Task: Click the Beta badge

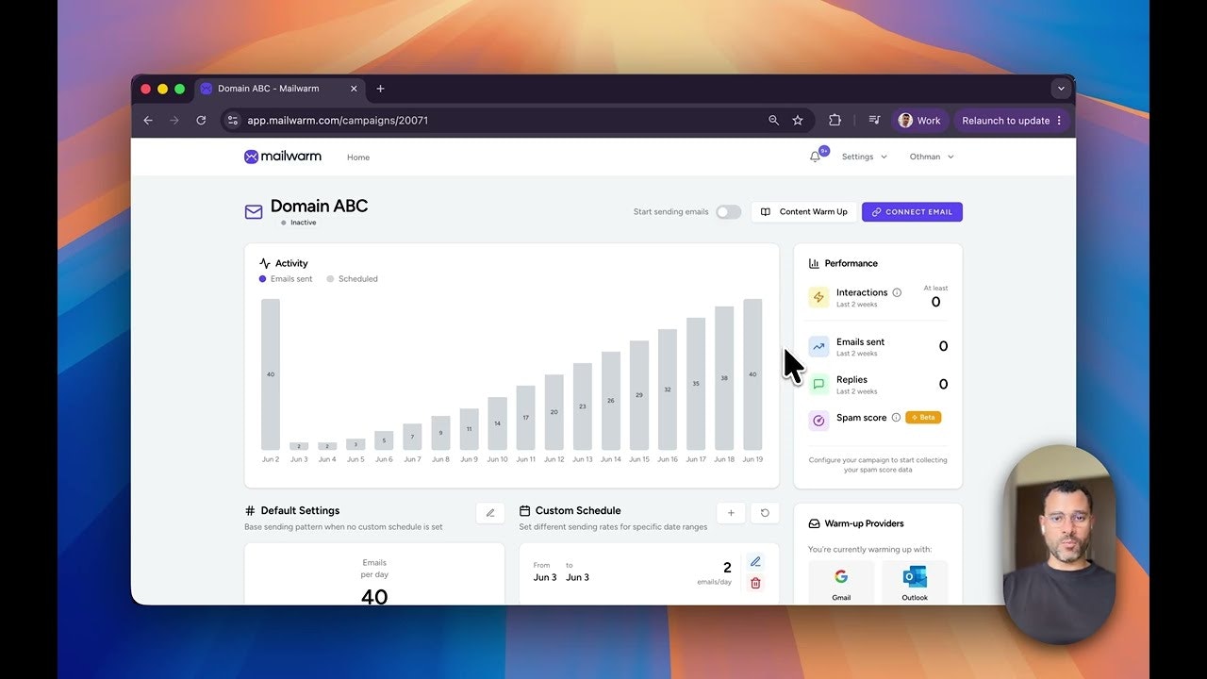Action: [x=923, y=417]
